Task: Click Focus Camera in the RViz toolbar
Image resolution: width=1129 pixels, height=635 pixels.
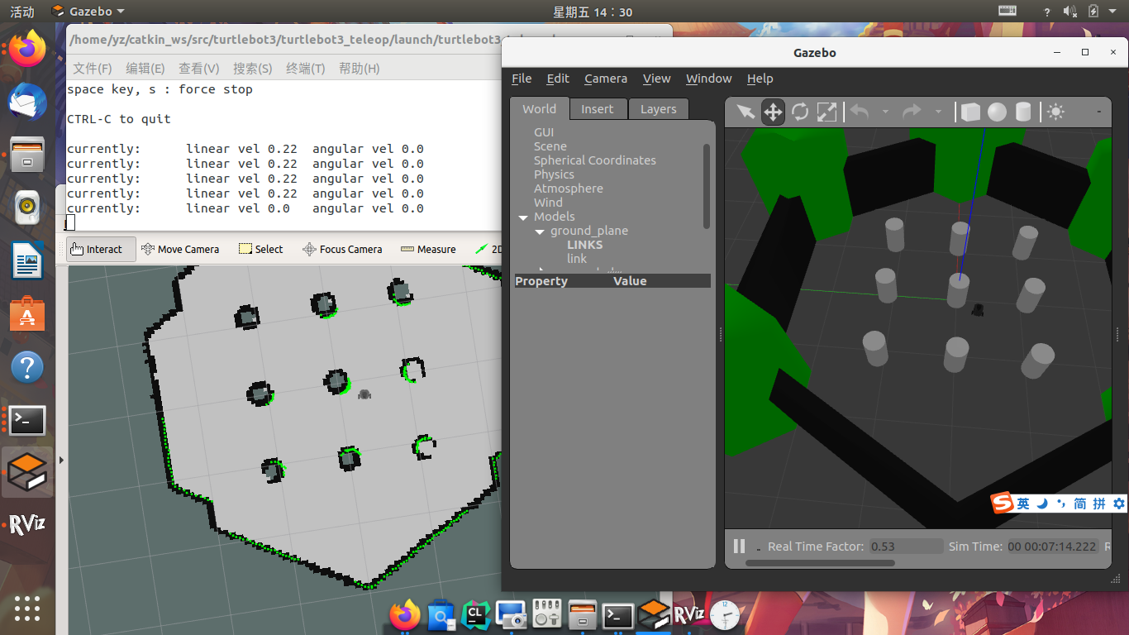Action: (342, 248)
